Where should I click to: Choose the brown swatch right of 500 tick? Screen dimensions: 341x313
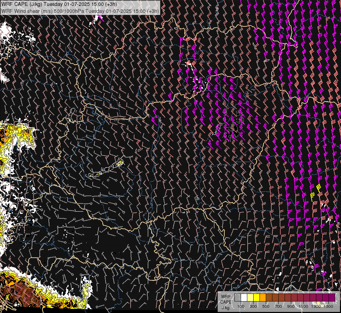point(269,297)
